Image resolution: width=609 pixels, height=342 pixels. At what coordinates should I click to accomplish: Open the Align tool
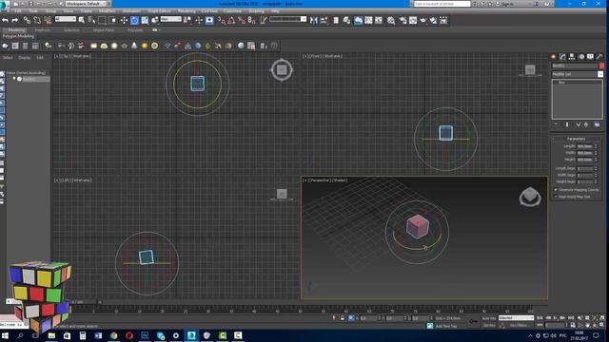coord(324,20)
